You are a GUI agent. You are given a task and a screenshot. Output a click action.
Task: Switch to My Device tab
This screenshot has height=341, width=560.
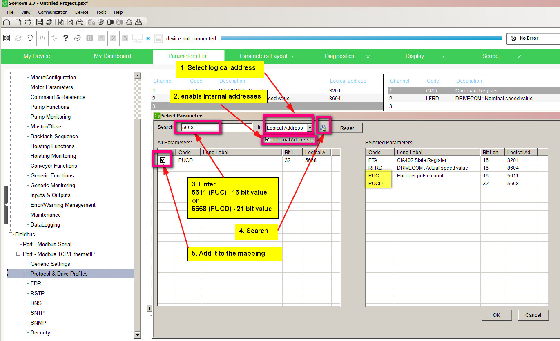pyautogui.click(x=37, y=56)
